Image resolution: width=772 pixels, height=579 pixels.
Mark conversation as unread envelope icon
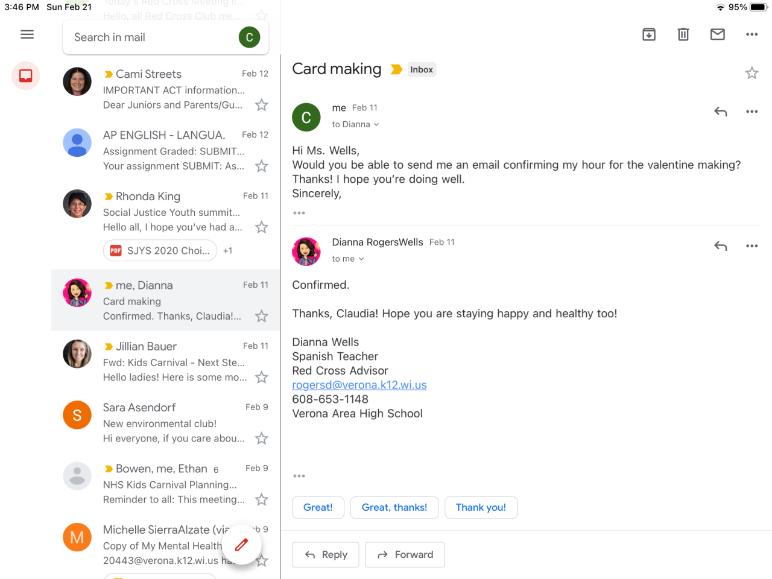pos(718,34)
